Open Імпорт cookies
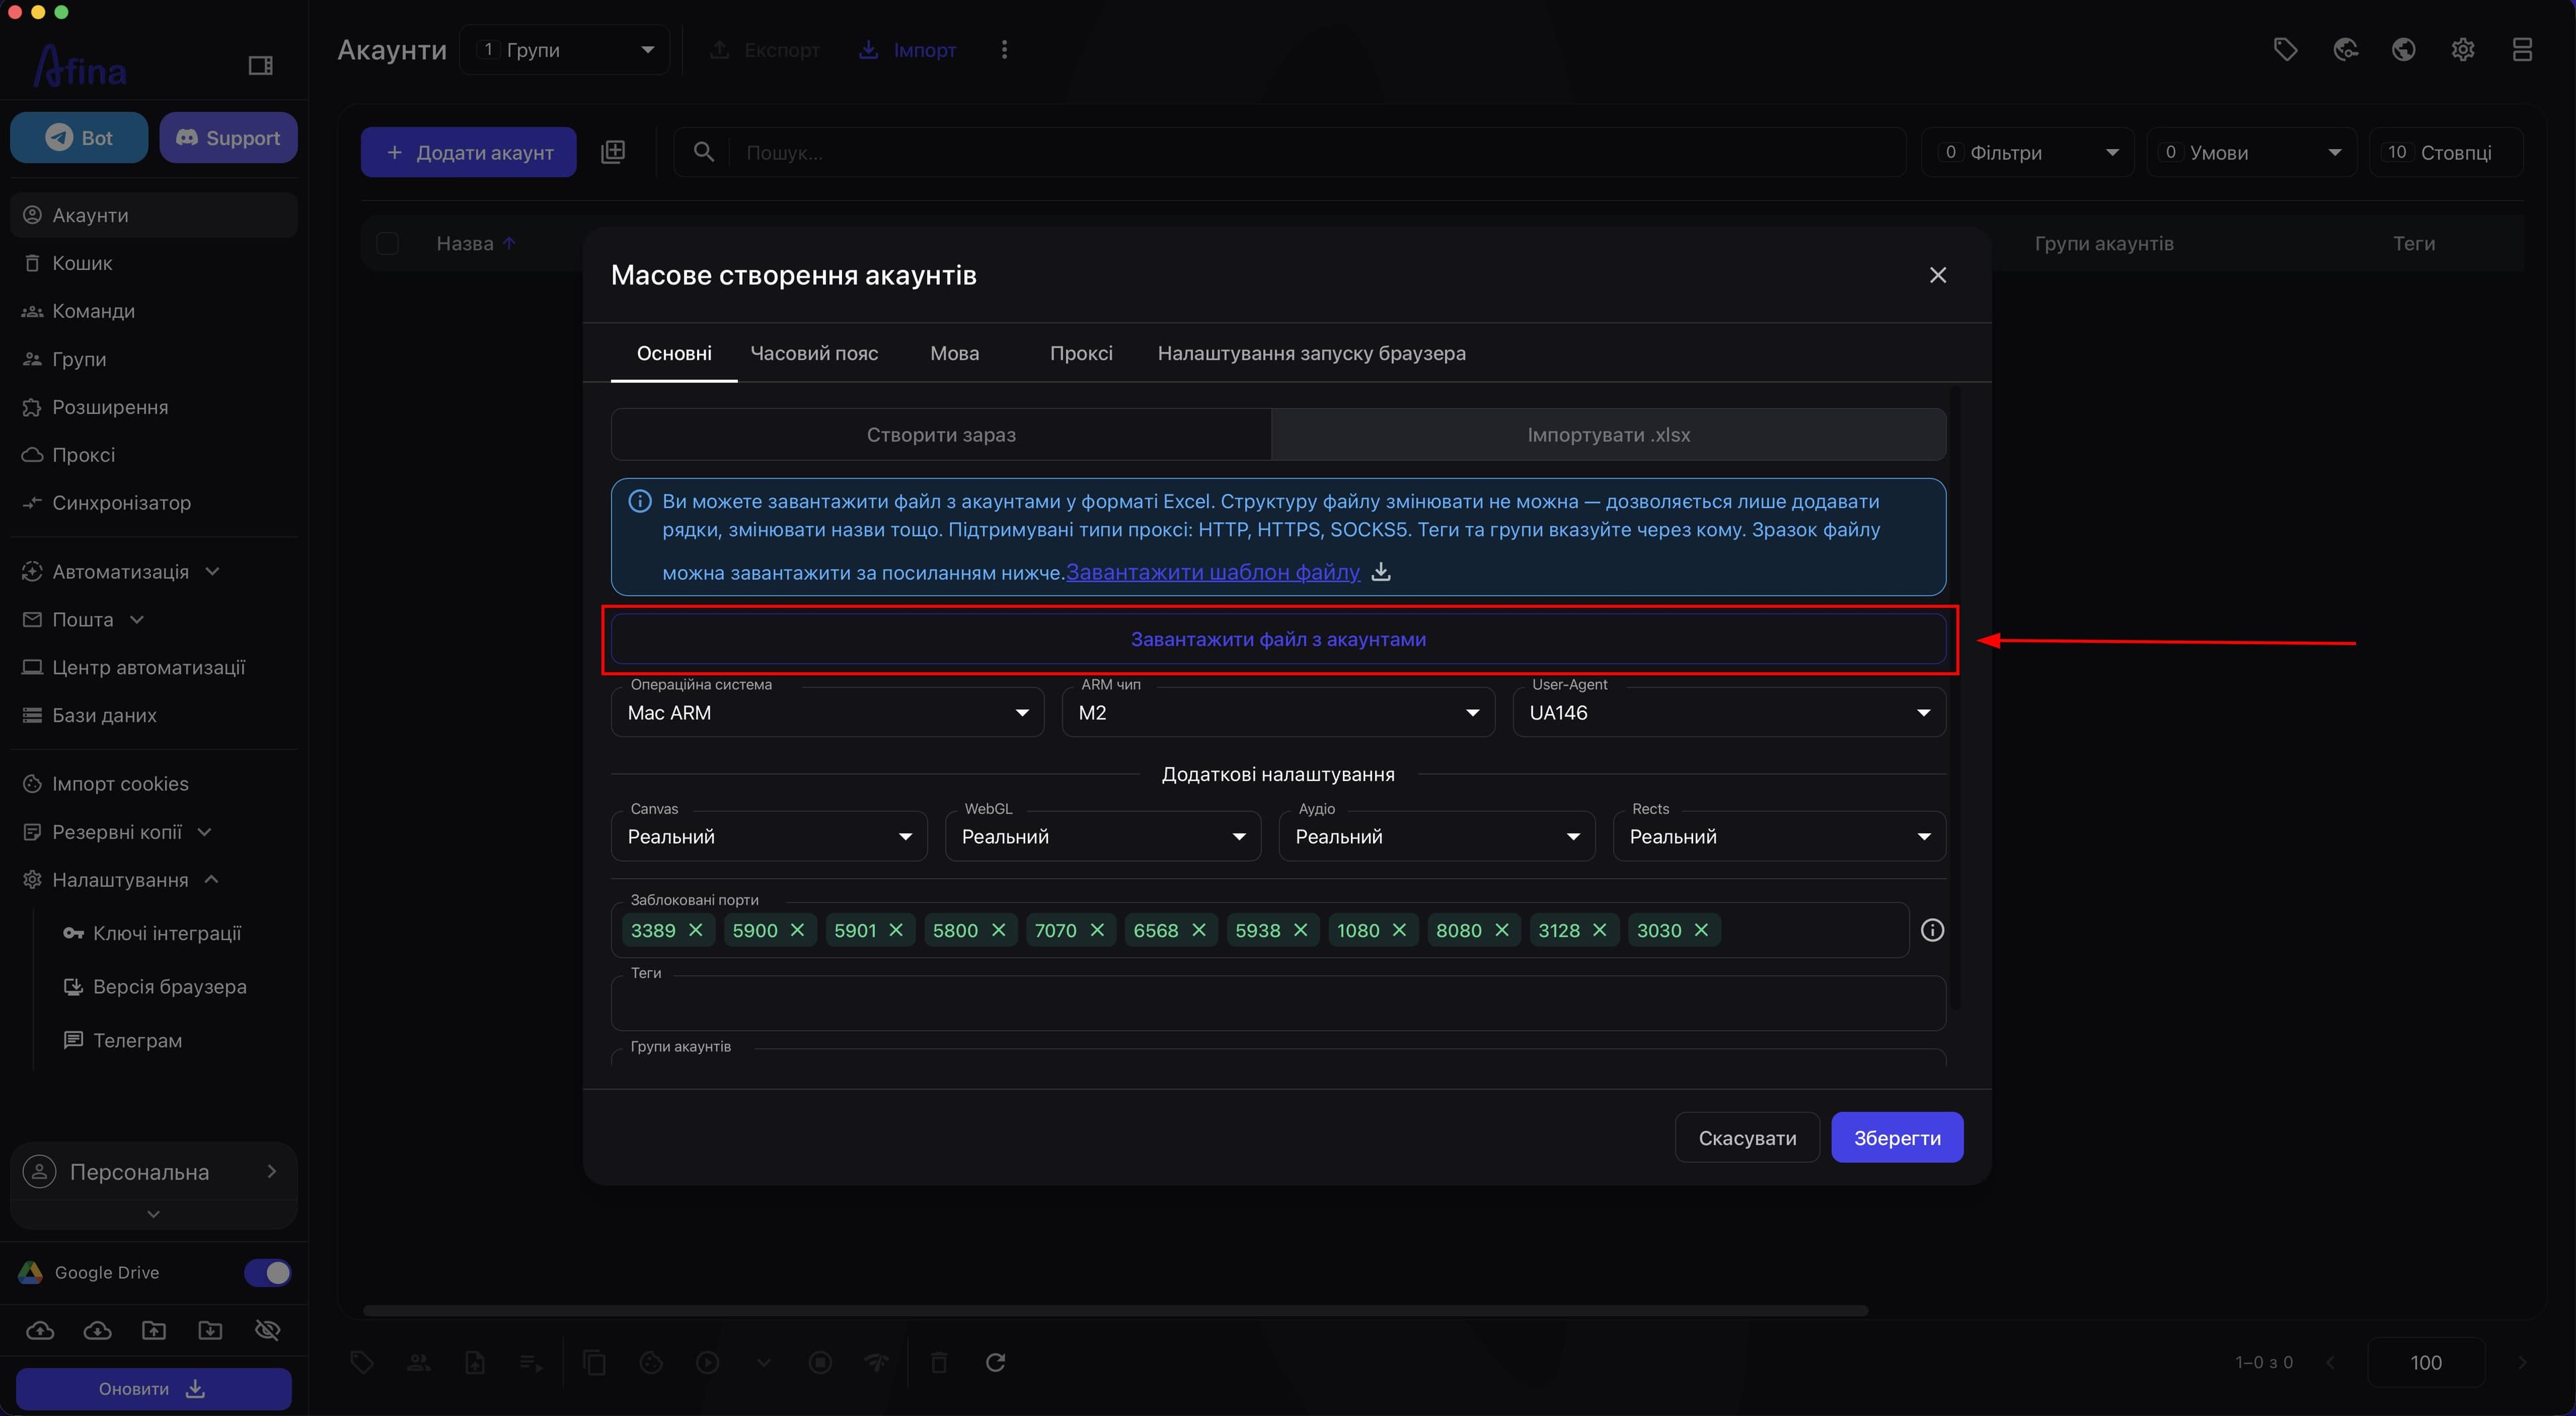 [x=154, y=784]
